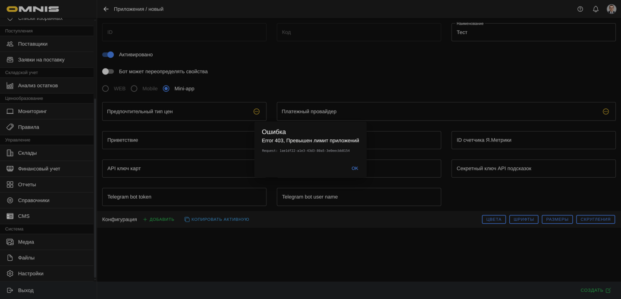This screenshot has width=621, height=299.
Task: Open the Настройки menu item
Action: [x=31, y=274]
